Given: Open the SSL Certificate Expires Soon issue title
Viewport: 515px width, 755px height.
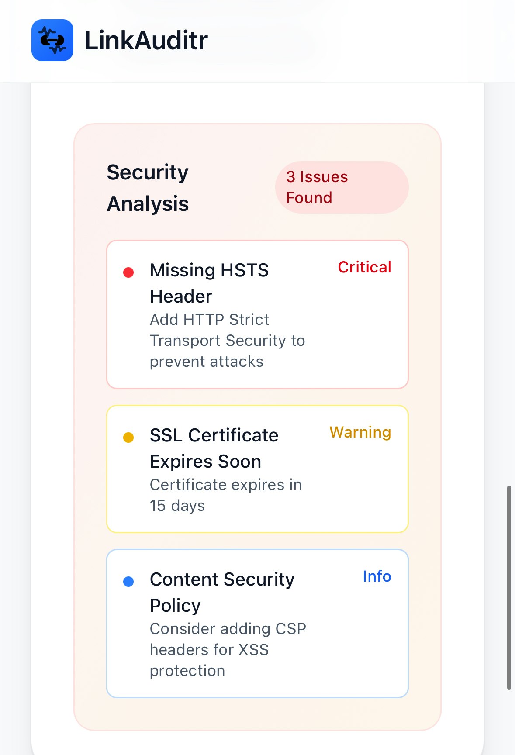Looking at the screenshot, I should (214, 448).
